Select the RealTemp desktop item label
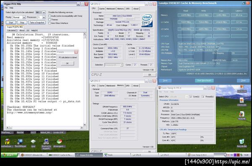Image resolution: width=252 pixels, height=166 pixels. pos(8,132)
